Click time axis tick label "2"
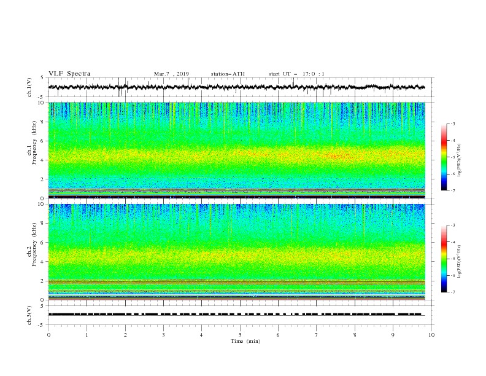 [125, 335]
